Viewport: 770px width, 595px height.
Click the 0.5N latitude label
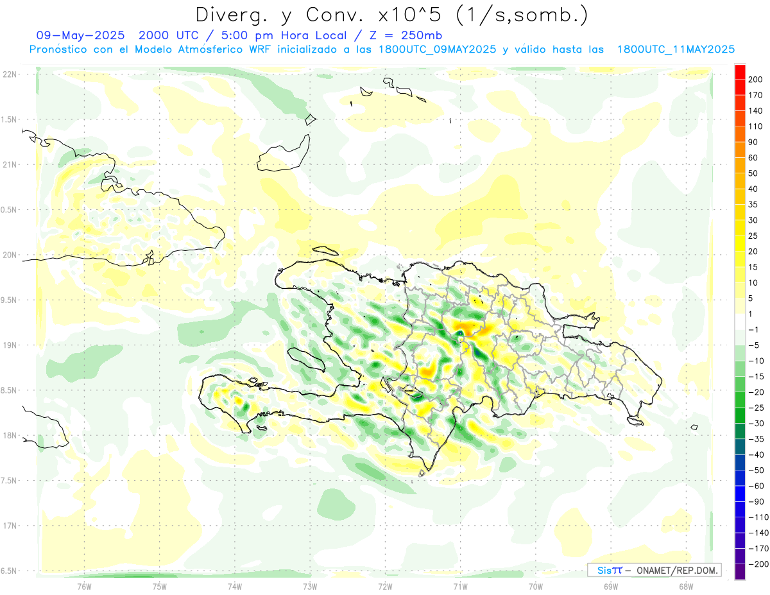[x=9, y=210]
